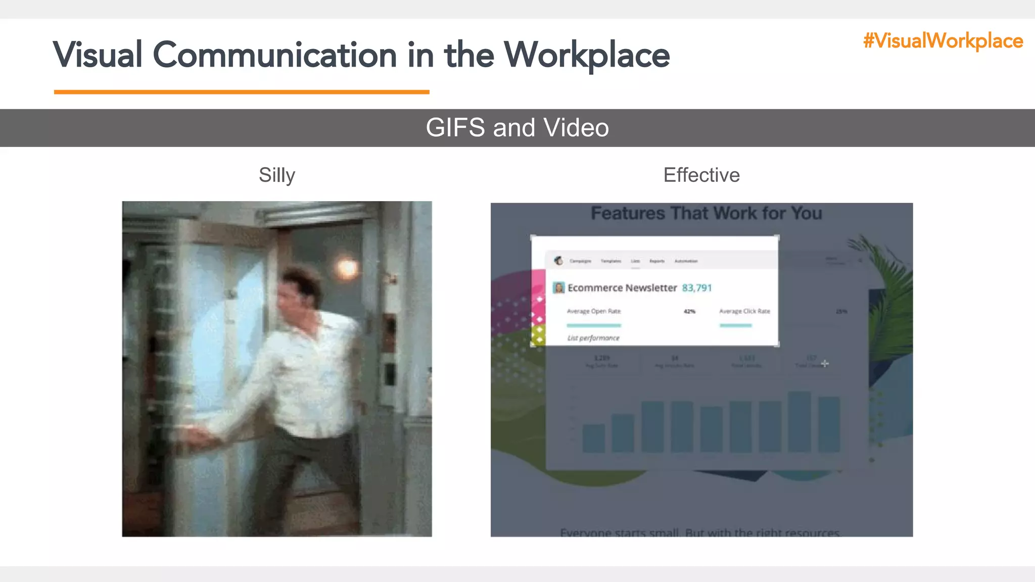Click the tallest bar in the dimmed chart
This screenshot has width=1035, height=582.
799,422
